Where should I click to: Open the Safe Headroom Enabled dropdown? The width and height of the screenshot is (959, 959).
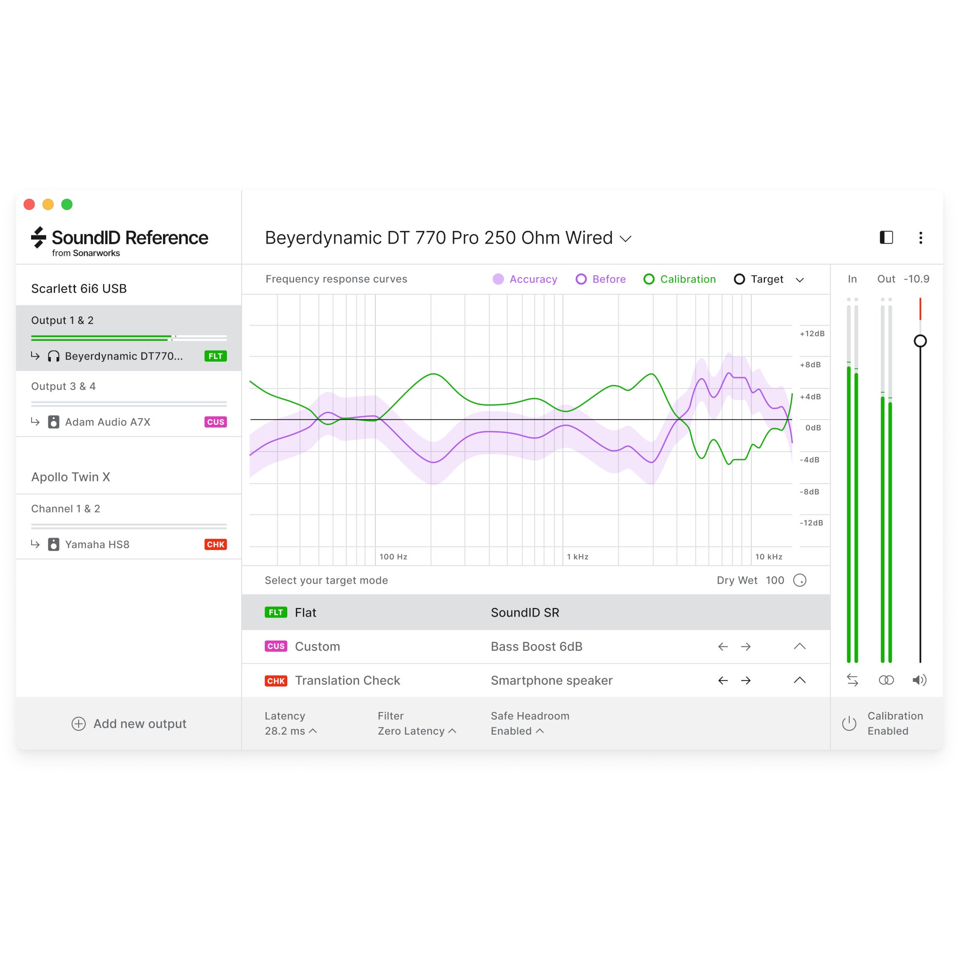517,731
